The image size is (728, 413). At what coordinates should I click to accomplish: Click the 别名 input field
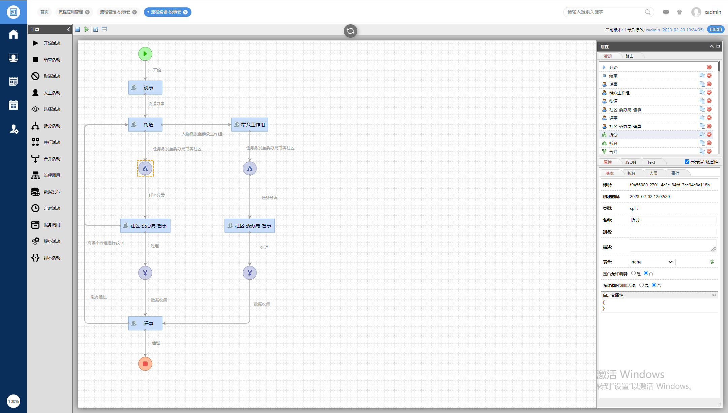point(673,232)
